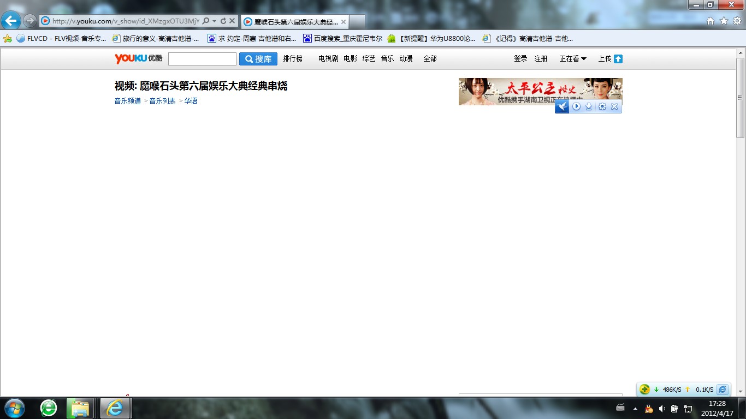Click the IE icon in the speed monitor
The height and width of the screenshot is (419, 746).
[723, 389]
